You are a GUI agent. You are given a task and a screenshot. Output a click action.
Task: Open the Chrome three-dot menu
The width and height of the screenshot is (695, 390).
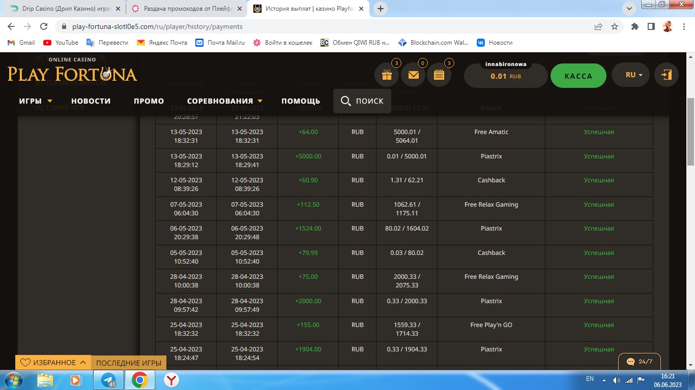pyautogui.click(x=683, y=26)
